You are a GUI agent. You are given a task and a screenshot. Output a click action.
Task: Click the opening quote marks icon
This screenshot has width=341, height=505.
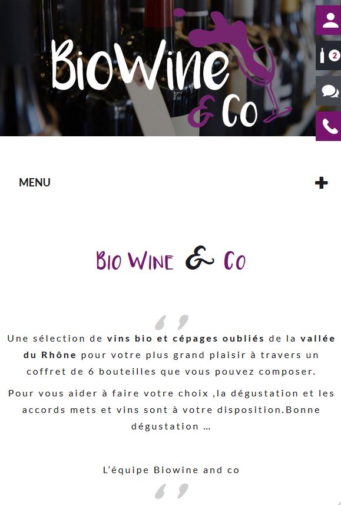(x=171, y=322)
